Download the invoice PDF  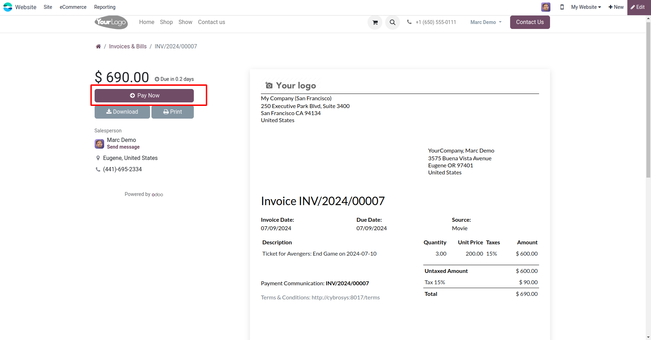coord(122,112)
